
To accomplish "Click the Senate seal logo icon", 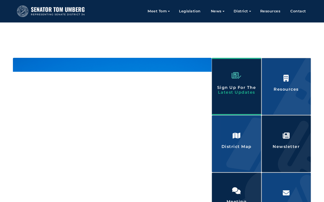I will pyautogui.click(x=23, y=11).
